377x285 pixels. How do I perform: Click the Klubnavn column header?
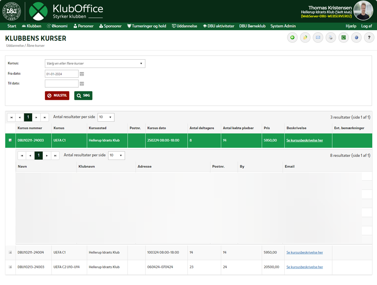click(x=87, y=167)
